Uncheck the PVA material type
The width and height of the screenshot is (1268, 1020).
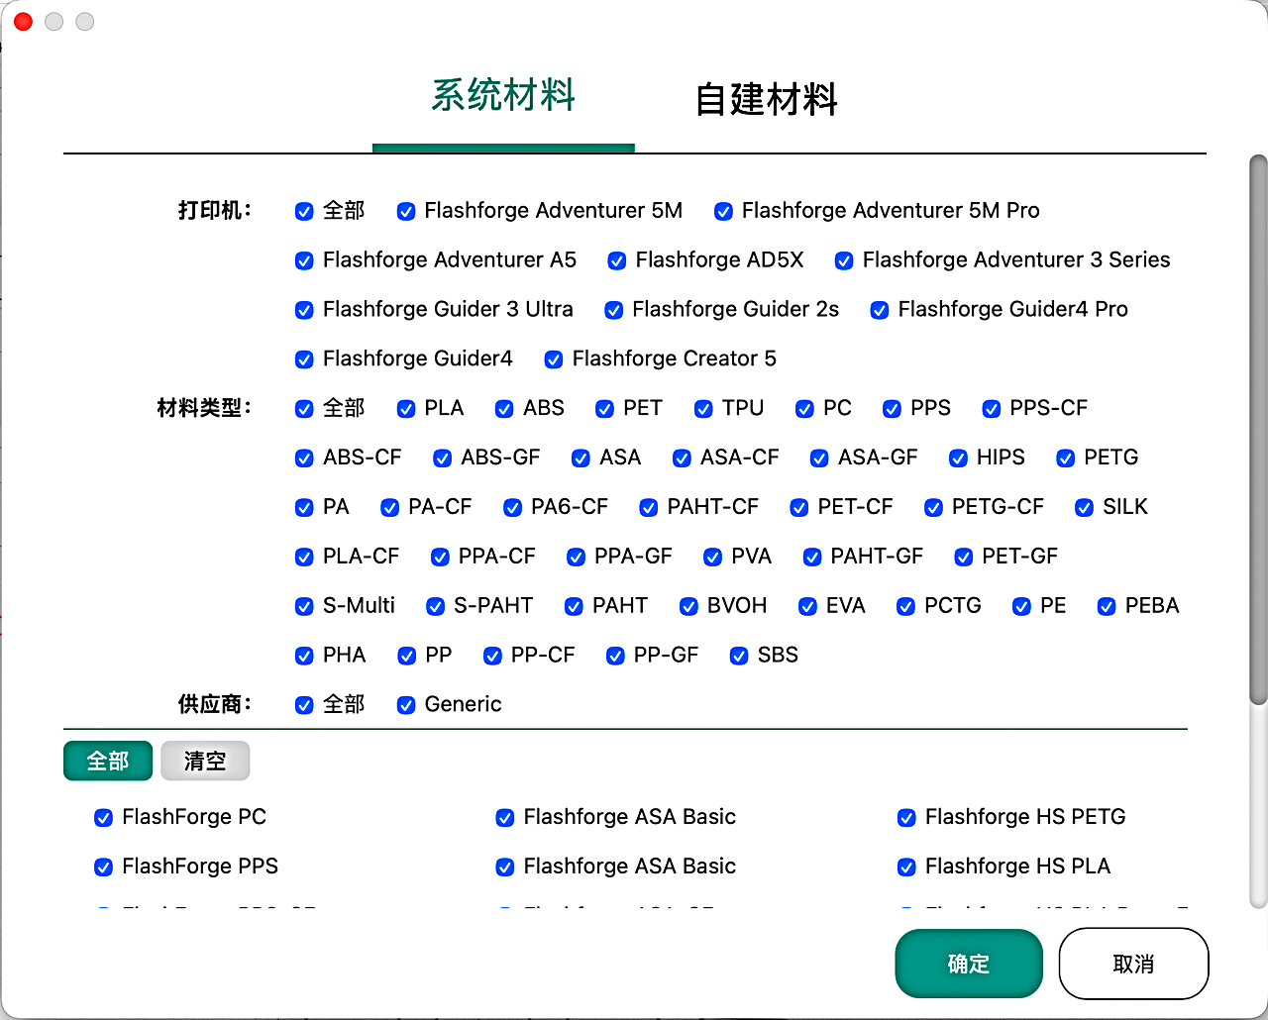(x=712, y=558)
